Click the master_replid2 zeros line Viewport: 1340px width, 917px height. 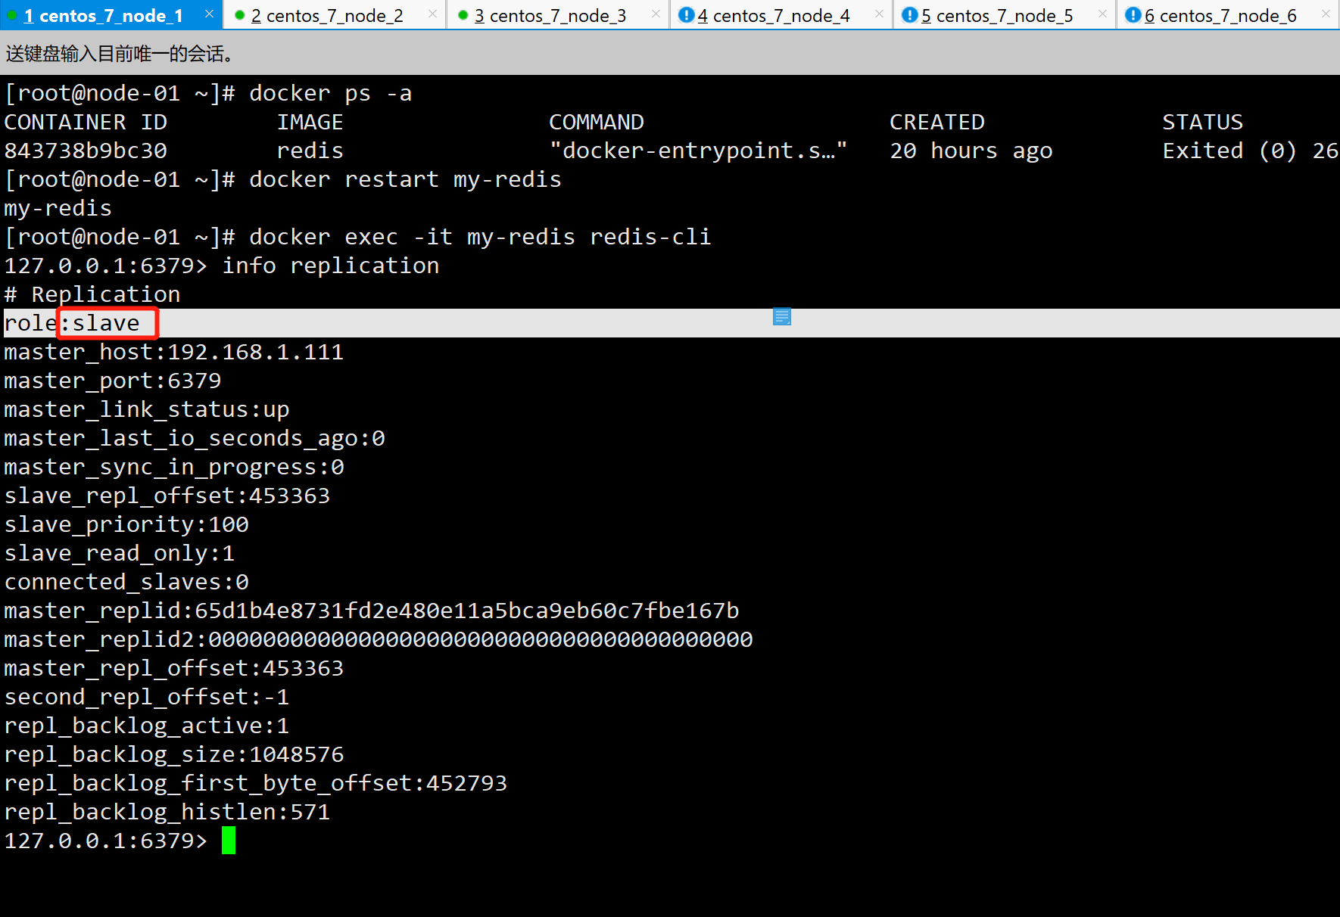[x=379, y=639]
